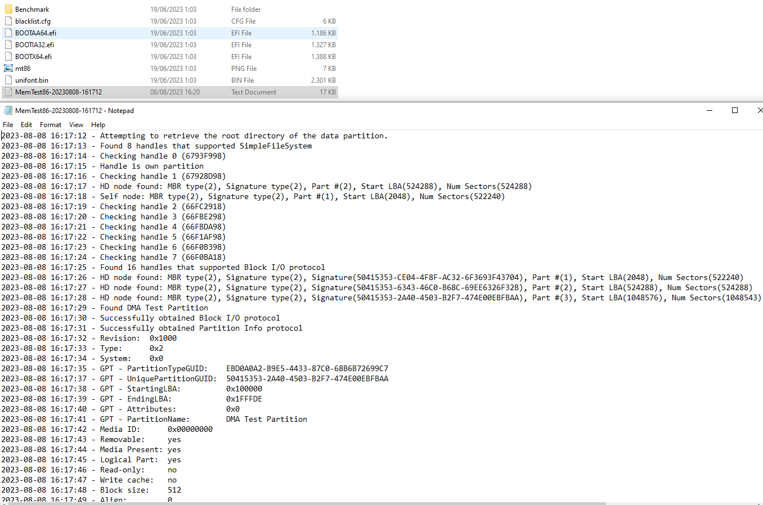Viewport: 763px width, 505px height.
Task: Click the PartitionName 'DMA Test Partition' value
Action: click(x=267, y=419)
